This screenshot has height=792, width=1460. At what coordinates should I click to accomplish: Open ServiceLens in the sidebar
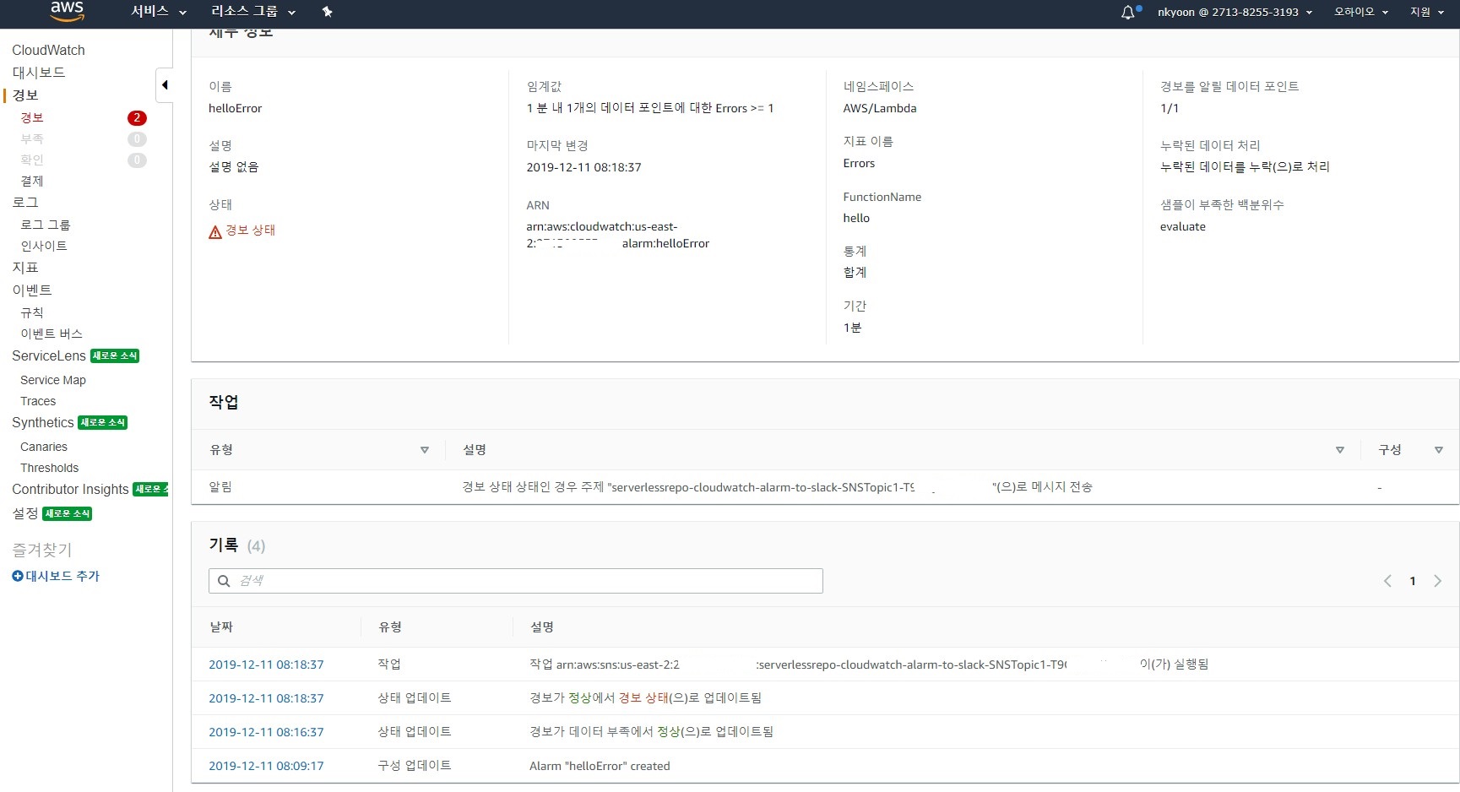pos(49,356)
